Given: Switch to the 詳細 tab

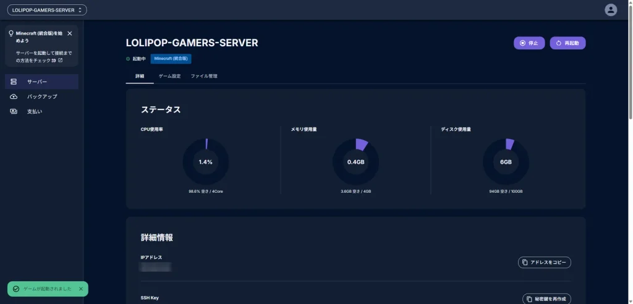Looking at the screenshot, I should pos(140,76).
